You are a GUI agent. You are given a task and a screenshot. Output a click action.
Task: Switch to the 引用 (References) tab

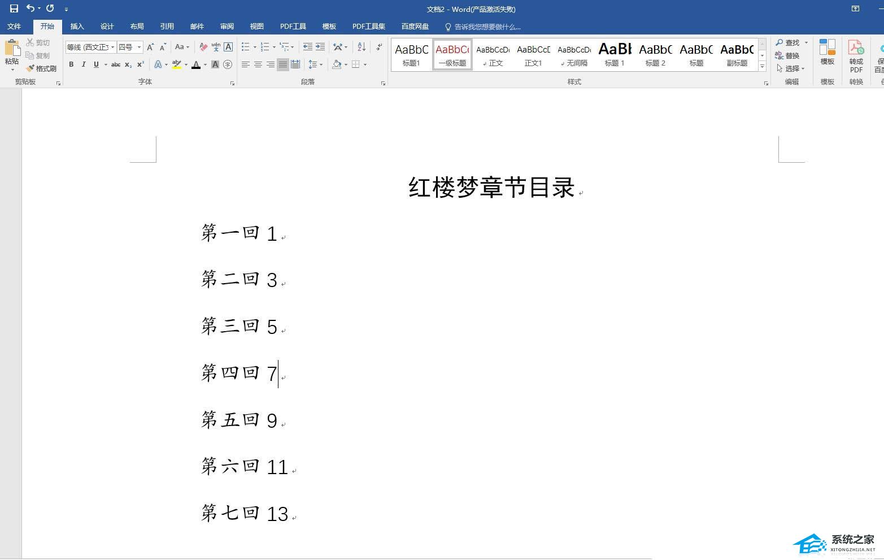(167, 27)
